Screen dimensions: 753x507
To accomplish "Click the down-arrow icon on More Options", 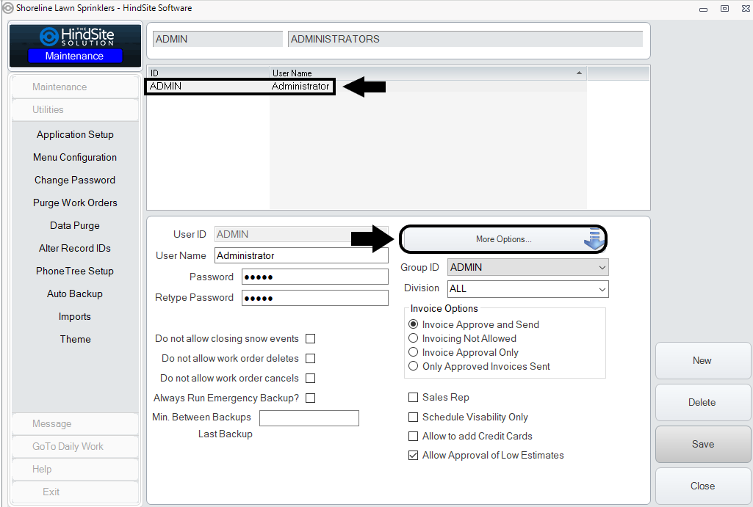I will pos(594,239).
